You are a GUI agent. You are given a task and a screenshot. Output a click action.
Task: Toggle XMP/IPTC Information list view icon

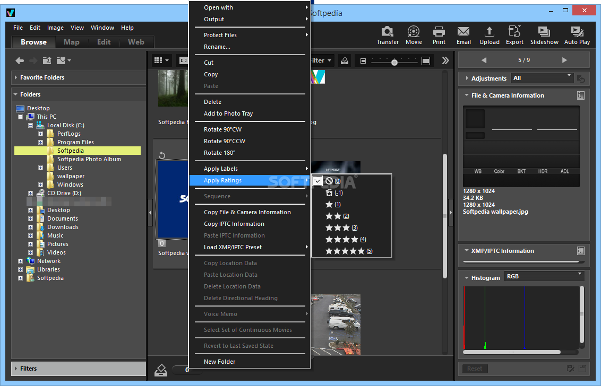click(x=581, y=251)
